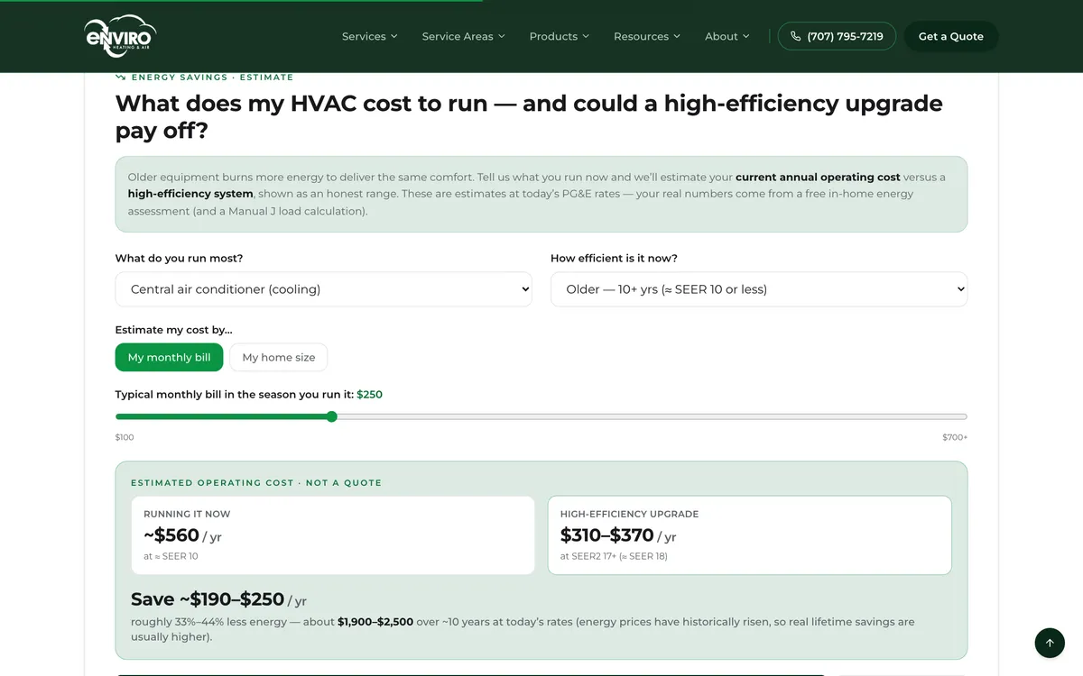Click the HVAC cost page heading

point(529,116)
